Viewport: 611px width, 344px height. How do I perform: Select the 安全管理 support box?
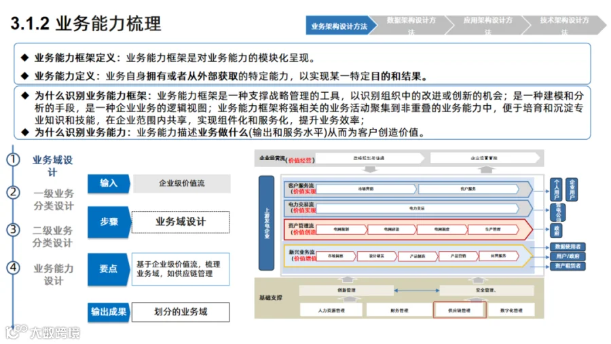(486, 290)
